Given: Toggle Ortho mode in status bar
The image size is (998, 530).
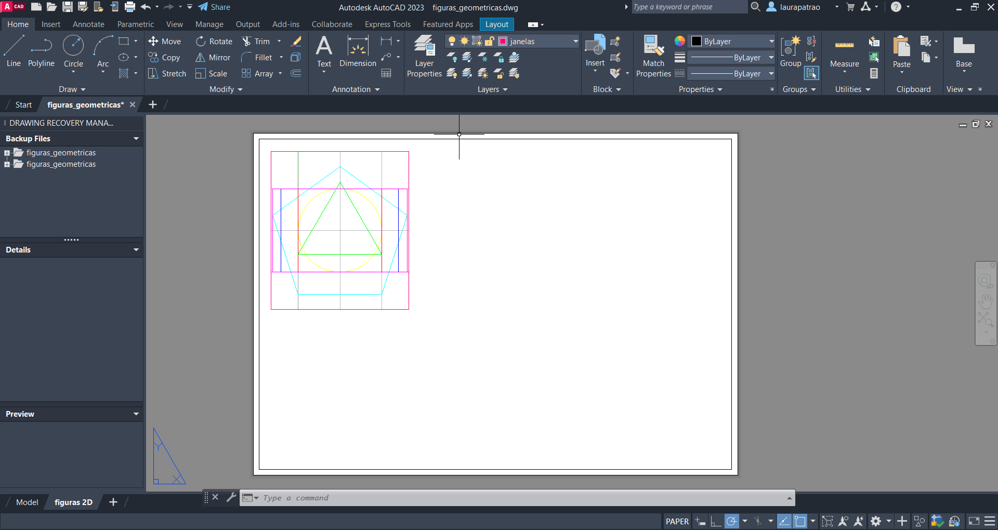Looking at the screenshot, I should (716, 521).
